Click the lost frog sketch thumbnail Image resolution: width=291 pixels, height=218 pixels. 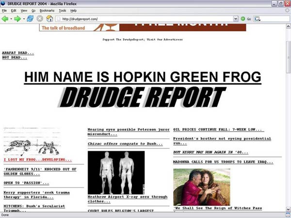tap(32, 142)
